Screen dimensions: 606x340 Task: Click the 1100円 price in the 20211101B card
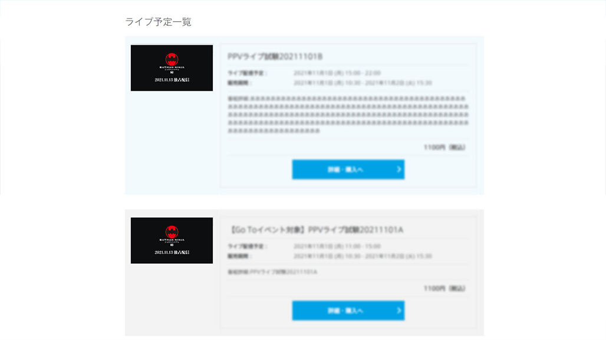click(x=444, y=147)
